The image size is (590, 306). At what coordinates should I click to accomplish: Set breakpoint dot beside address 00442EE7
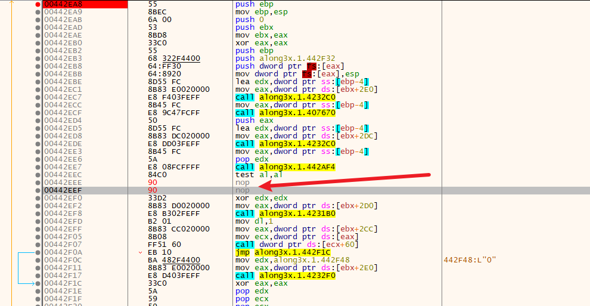pyautogui.click(x=38, y=167)
